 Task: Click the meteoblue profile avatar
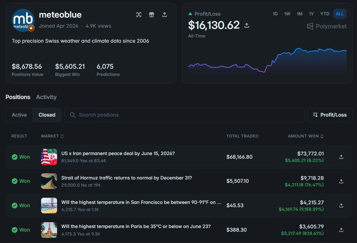(23, 20)
